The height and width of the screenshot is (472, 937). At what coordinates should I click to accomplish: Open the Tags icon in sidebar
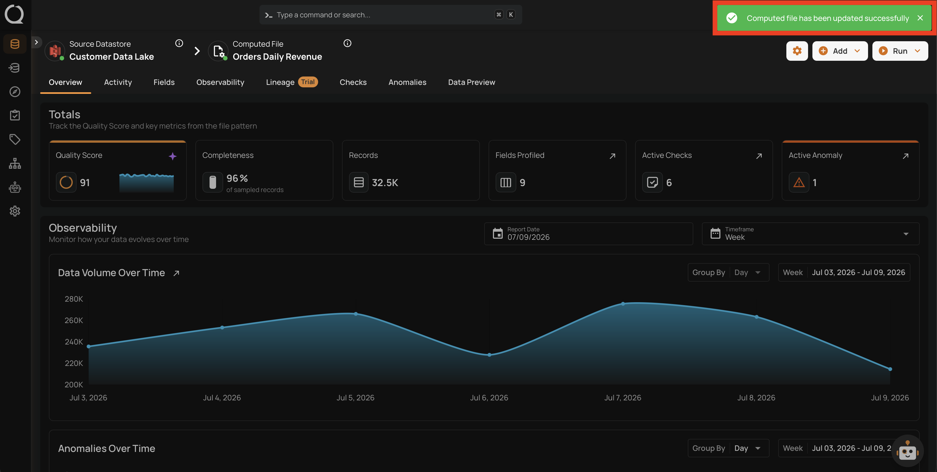15,139
